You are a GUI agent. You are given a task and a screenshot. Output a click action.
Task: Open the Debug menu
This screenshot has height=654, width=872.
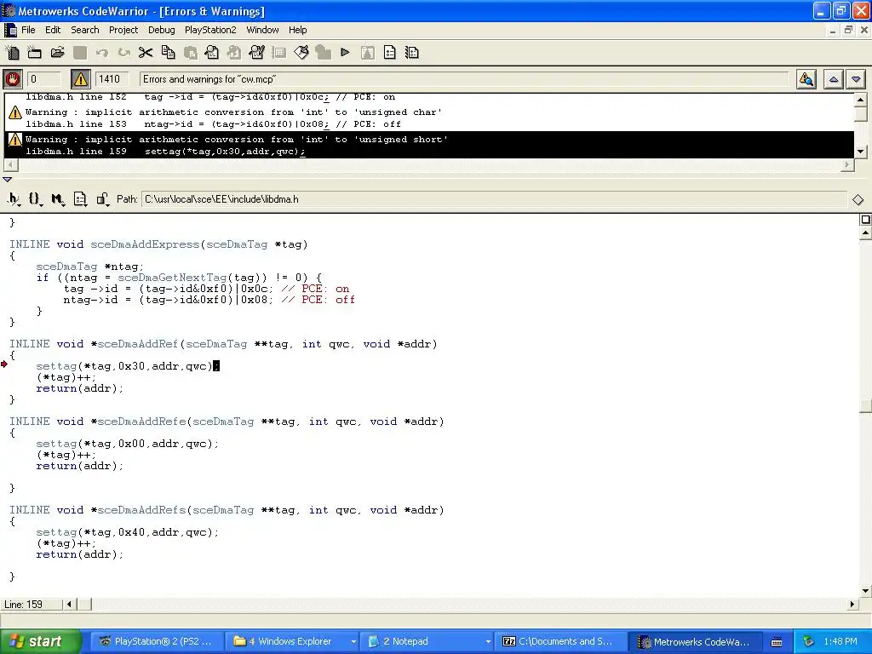(x=161, y=30)
